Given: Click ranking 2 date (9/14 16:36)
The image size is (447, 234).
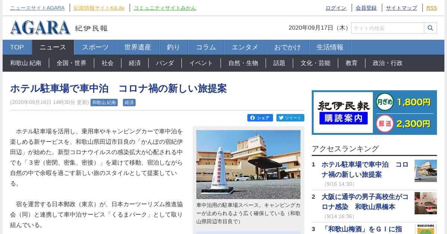Looking at the screenshot, I should click(339, 216).
